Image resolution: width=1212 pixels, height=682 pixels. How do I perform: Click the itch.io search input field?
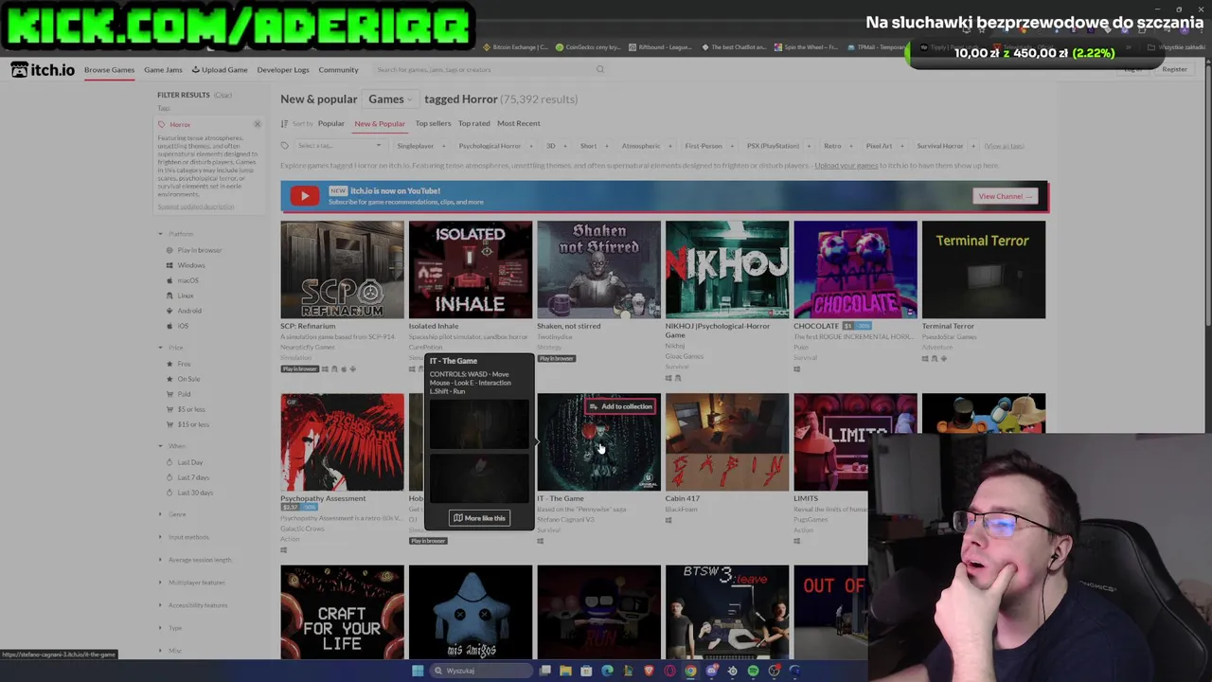[483, 69]
